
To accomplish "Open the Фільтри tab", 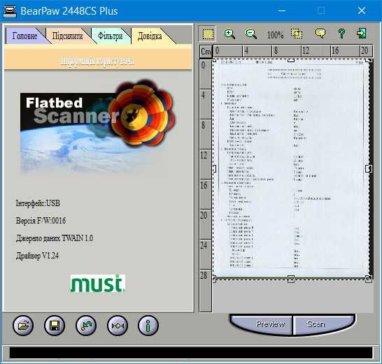I will 110,36.
